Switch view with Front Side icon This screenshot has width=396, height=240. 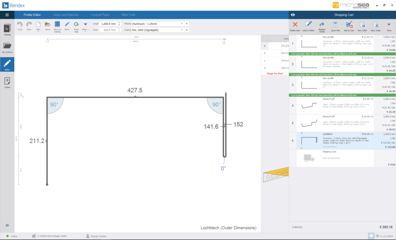pos(76,26)
